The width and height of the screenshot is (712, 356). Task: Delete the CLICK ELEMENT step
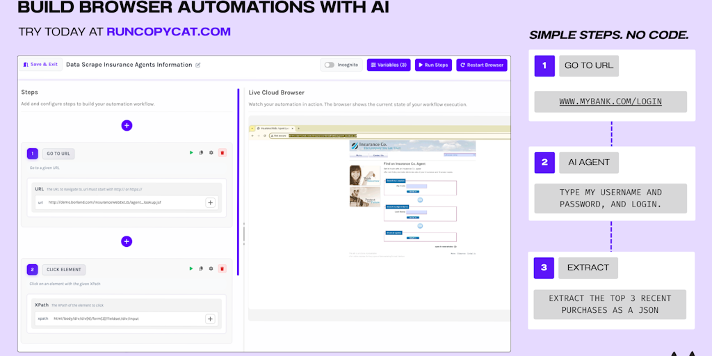tap(222, 269)
